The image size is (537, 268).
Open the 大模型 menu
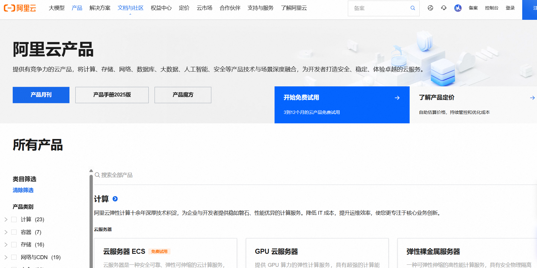[x=56, y=8]
